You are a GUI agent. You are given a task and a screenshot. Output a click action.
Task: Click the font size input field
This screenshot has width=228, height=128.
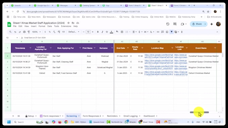point(88,32)
